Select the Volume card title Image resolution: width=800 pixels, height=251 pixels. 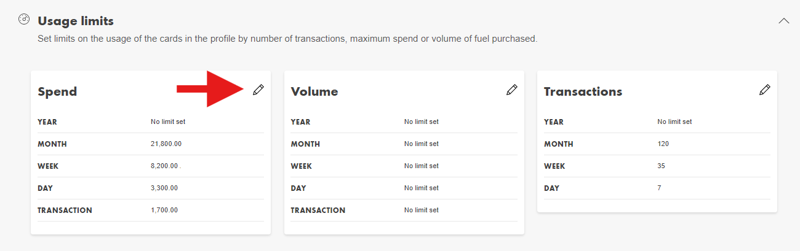pos(314,92)
